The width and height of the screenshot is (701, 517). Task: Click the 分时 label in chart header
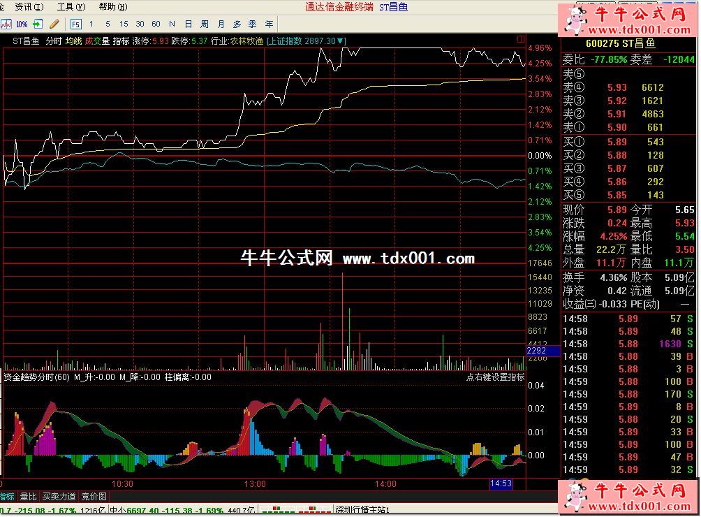pos(54,41)
